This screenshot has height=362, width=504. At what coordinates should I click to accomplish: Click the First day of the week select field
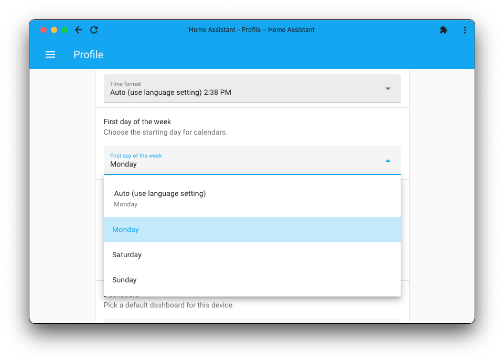pos(236,160)
